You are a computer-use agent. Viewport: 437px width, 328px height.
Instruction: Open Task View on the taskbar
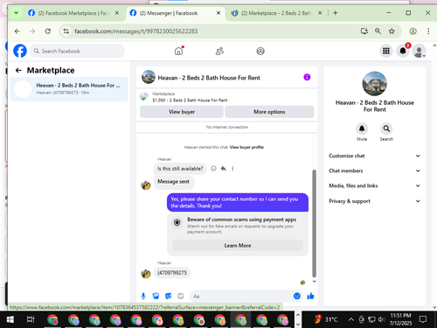tap(31, 319)
